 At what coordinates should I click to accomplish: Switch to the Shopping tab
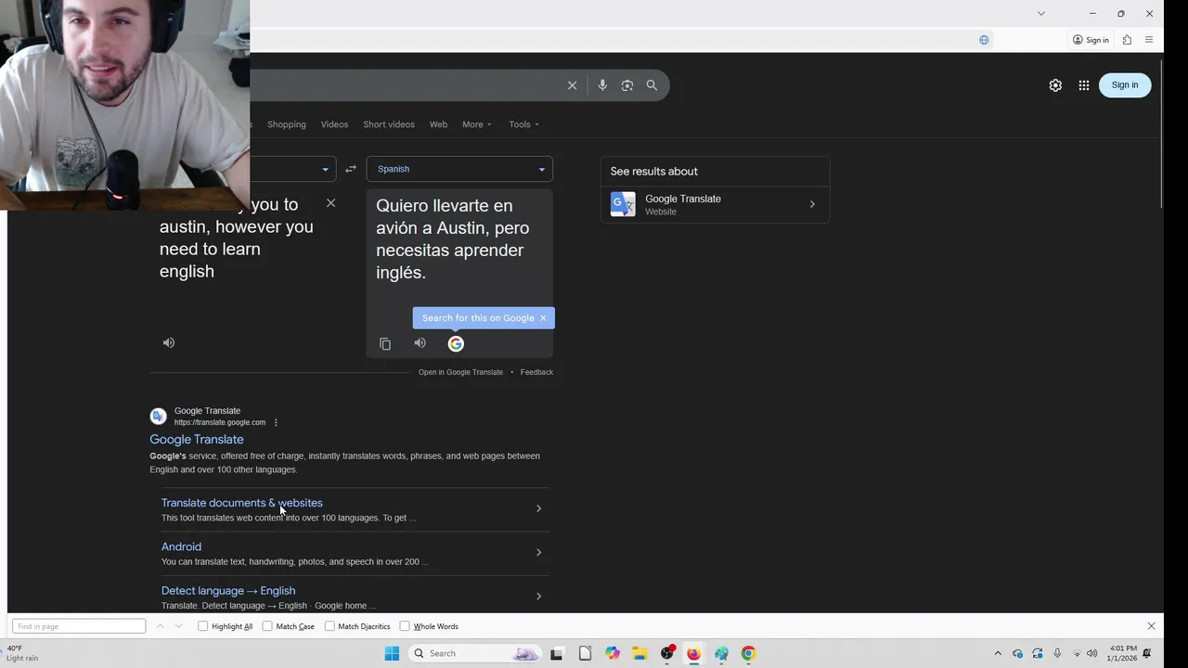(x=286, y=124)
